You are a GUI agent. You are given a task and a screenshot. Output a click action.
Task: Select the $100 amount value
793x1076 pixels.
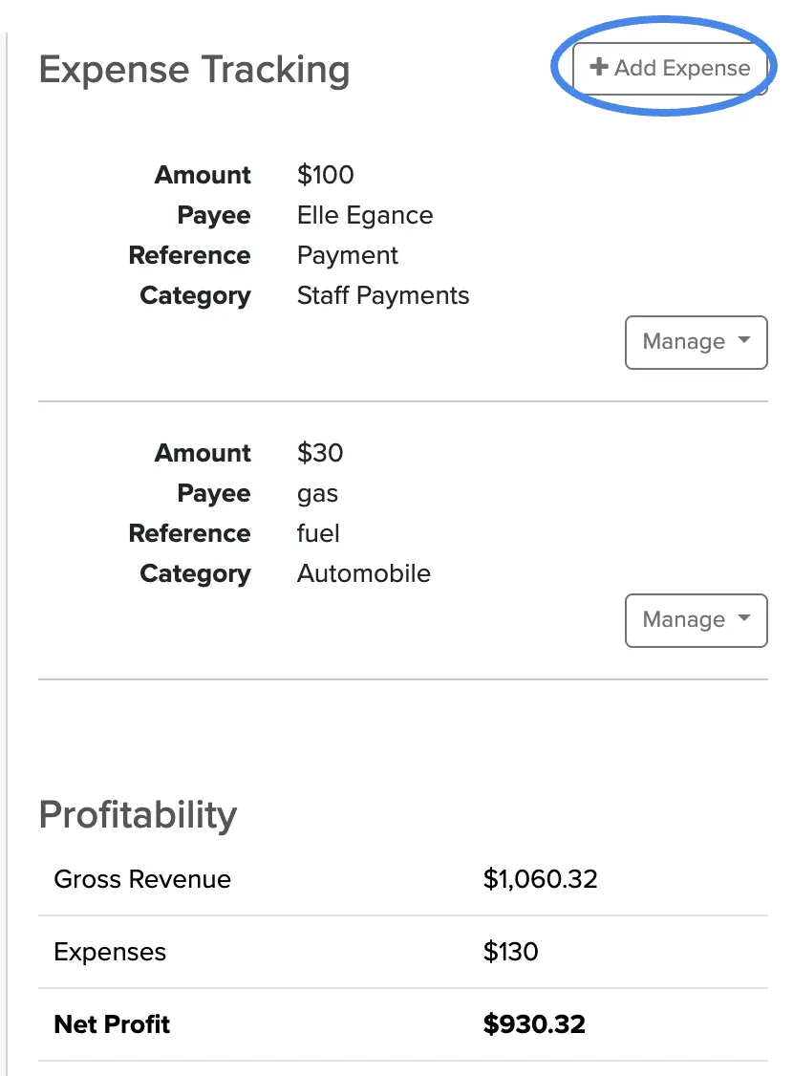click(325, 175)
